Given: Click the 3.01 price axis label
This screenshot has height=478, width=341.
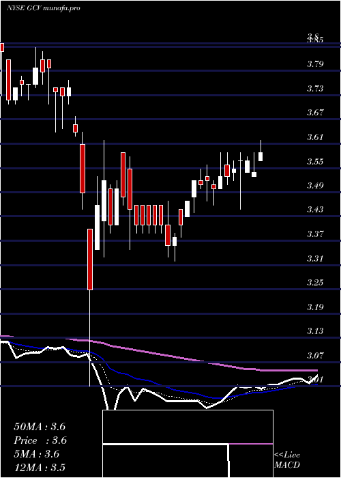Looking at the screenshot, I should coord(315,380).
